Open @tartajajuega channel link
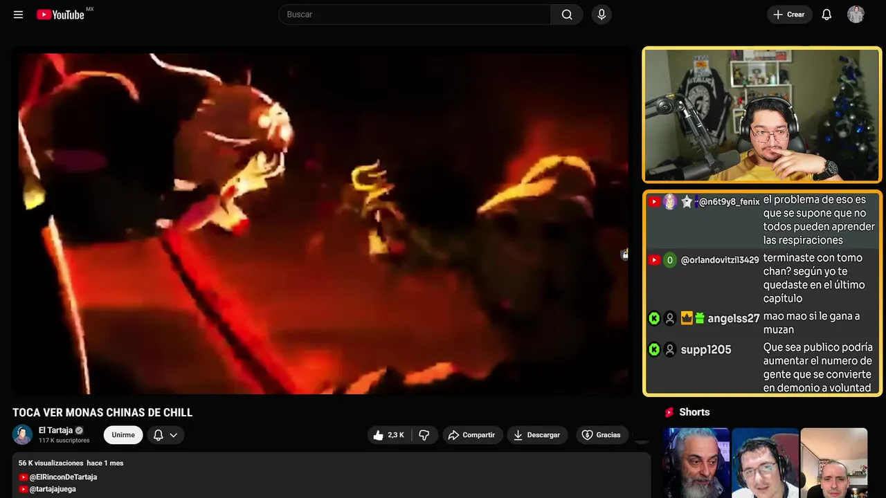This screenshot has width=886, height=498. [53, 489]
